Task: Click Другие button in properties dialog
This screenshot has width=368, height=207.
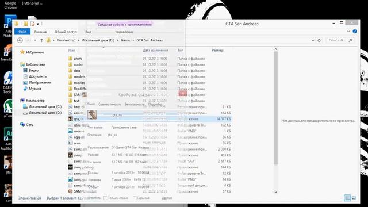Action: (x=167, y=198)
